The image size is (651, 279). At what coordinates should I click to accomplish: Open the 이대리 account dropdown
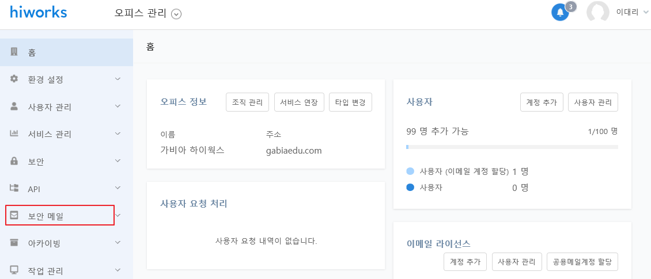click(x=631, y=13)
